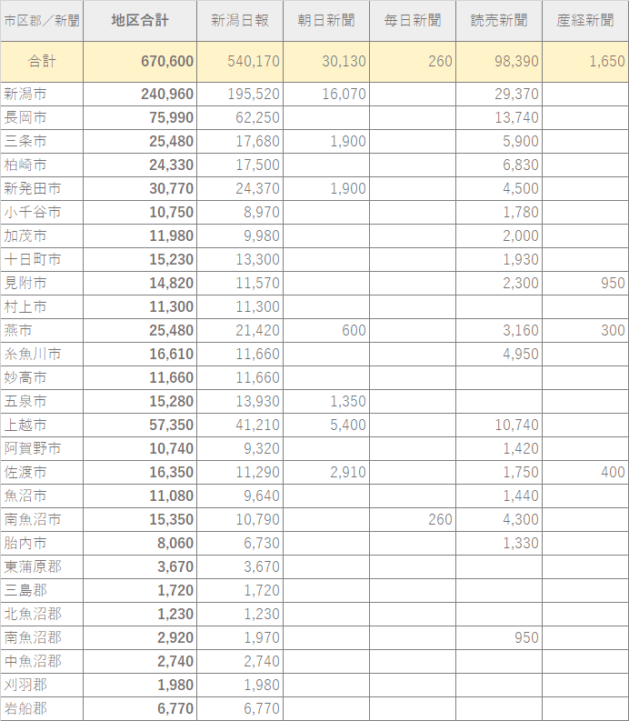The width and height of the screenshot is (629, 721).
Task: Click the value 30,770
Action: [x=172, y=188]
